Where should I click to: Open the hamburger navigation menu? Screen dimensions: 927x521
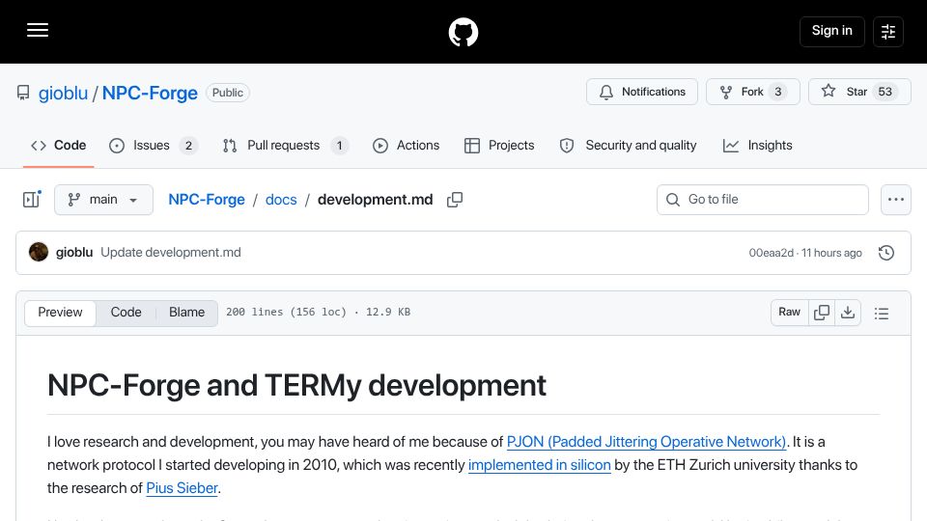pyautogui.click(x=38, y=31)
